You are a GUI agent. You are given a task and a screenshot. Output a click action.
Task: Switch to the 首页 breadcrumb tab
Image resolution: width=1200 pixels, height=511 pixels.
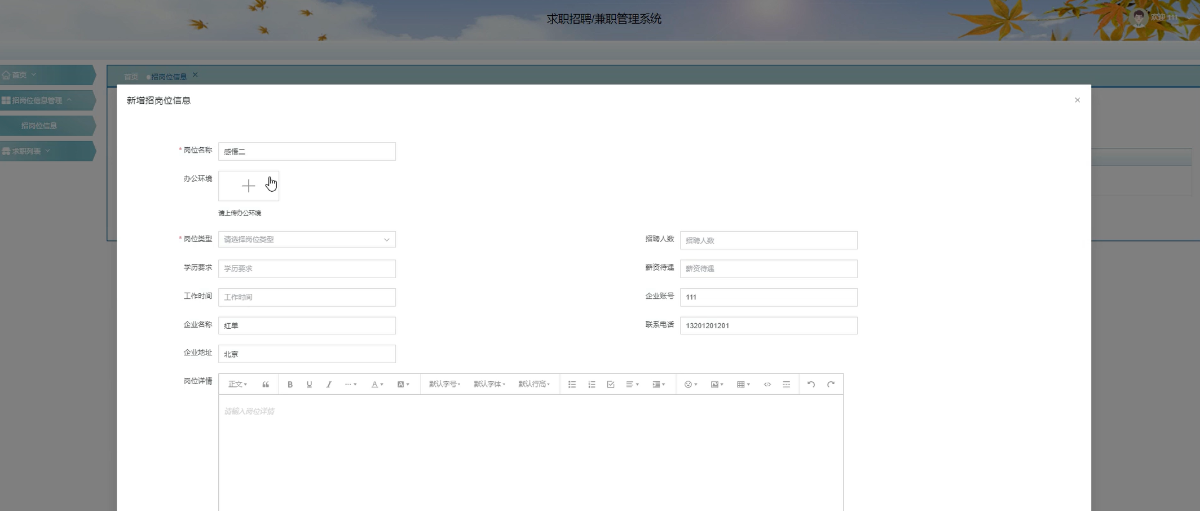pyautogui.click(x=131, y=77)
